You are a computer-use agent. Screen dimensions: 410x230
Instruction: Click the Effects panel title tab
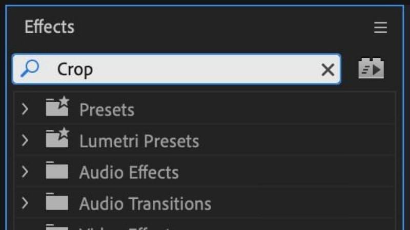click(x=49, y=27)
